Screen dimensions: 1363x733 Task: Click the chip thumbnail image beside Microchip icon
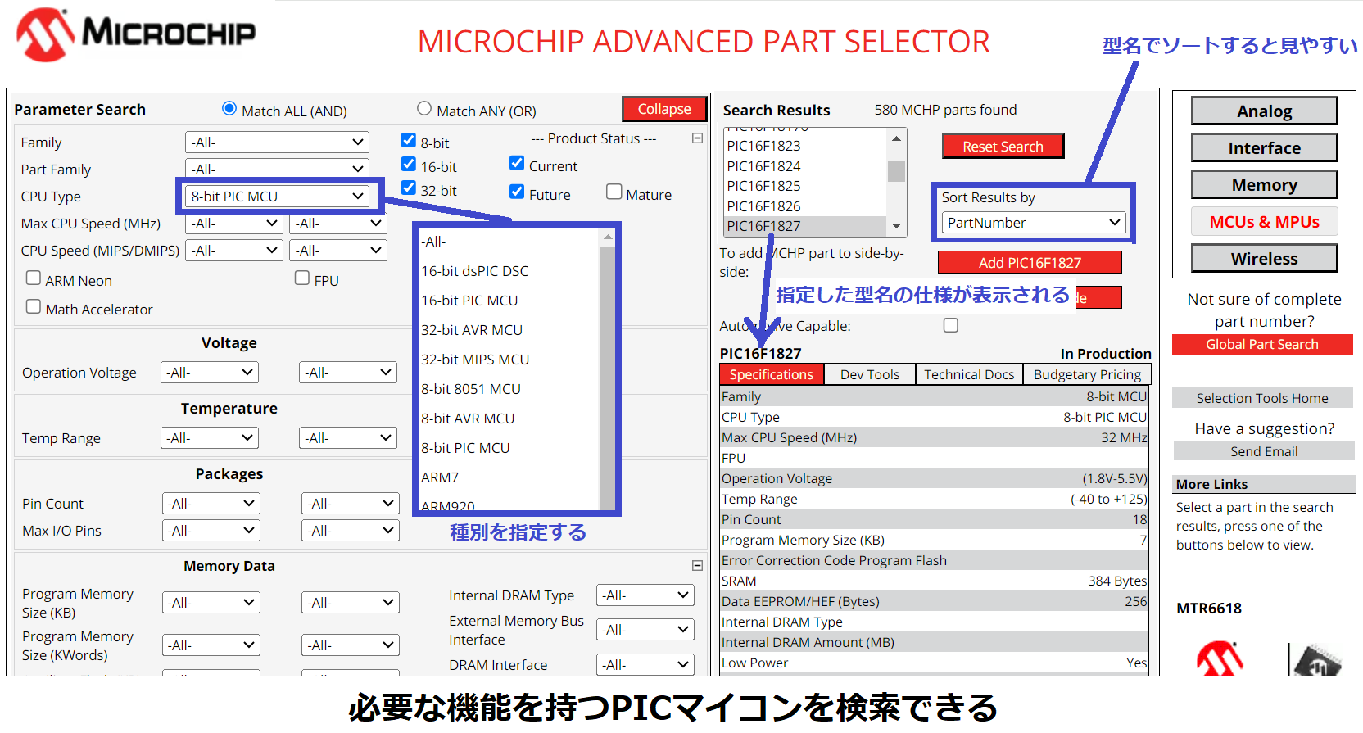pos(1316,661)
